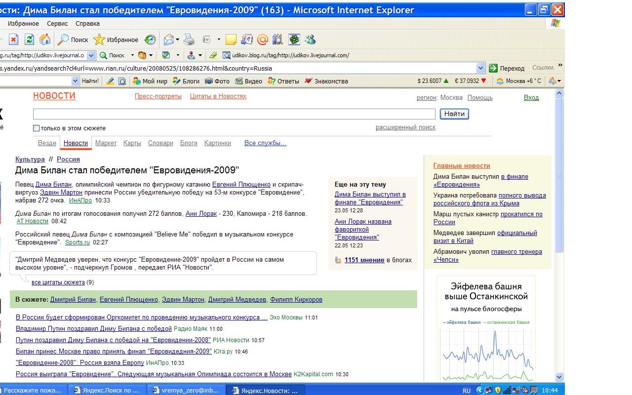
Task: Click the Вход login link
Action: tap(531, 98)
